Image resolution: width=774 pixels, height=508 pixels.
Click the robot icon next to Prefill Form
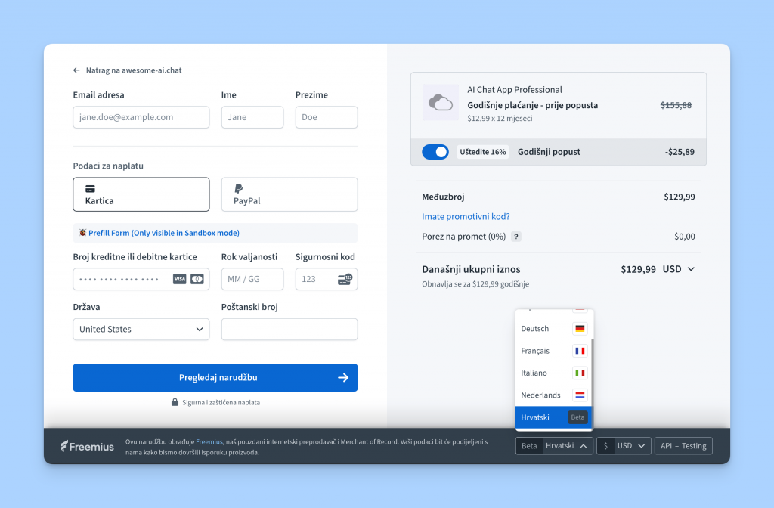pos(83,232)
